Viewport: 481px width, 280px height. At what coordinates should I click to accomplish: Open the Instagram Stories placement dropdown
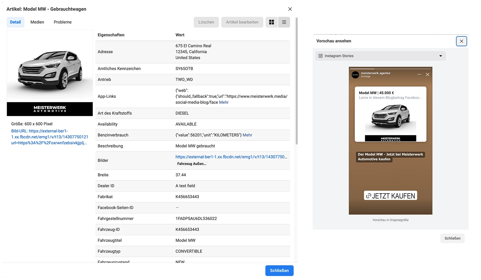(x=380, y=56)
